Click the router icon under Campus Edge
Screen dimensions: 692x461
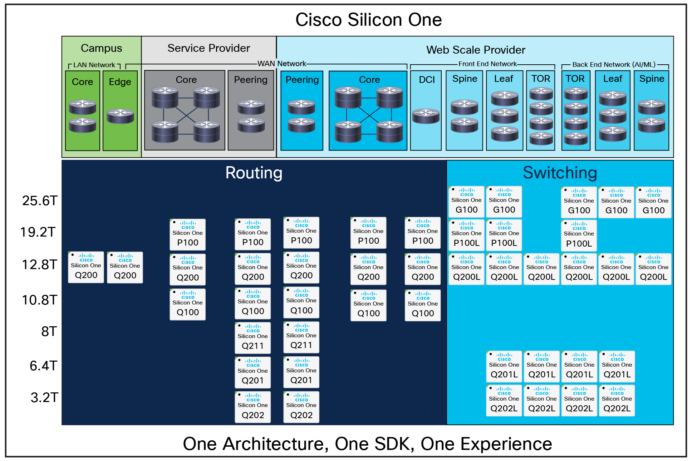coord(121,116)
